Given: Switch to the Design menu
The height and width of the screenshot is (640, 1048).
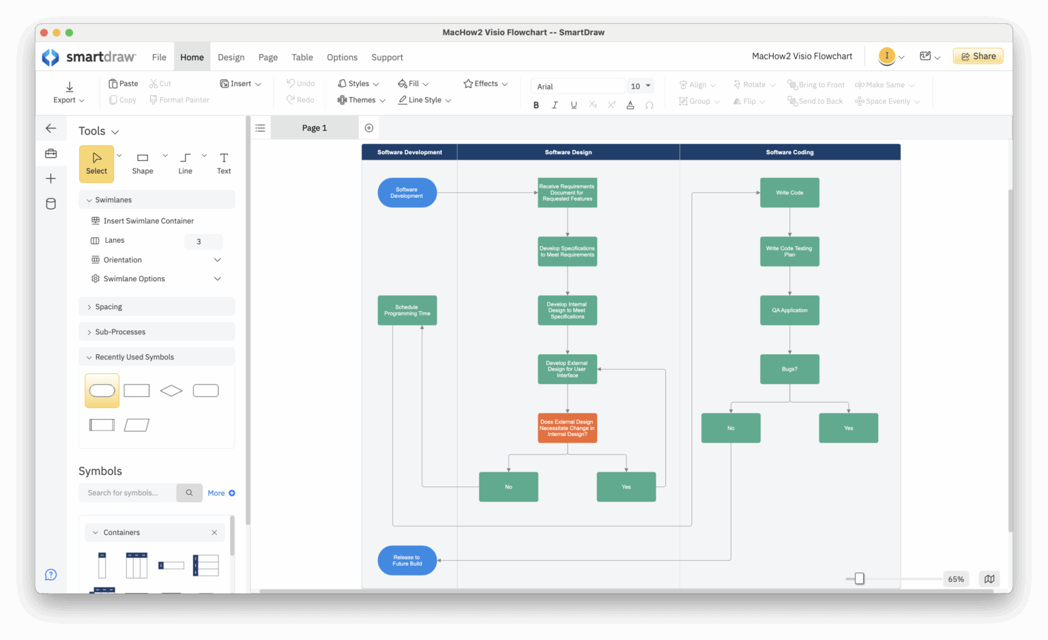Looking at the screenshot, I should (x=231, y=57).
